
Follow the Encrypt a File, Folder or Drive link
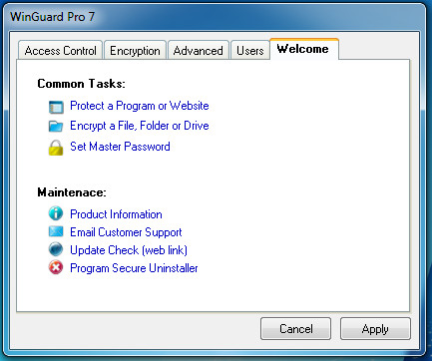pos(140,126)
